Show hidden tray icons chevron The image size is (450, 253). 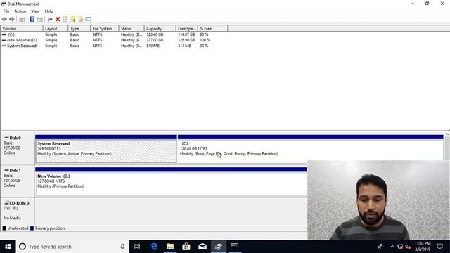[392, 247]
